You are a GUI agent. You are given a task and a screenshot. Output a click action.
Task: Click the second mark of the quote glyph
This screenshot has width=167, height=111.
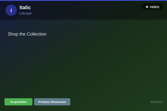coord(10,24)
